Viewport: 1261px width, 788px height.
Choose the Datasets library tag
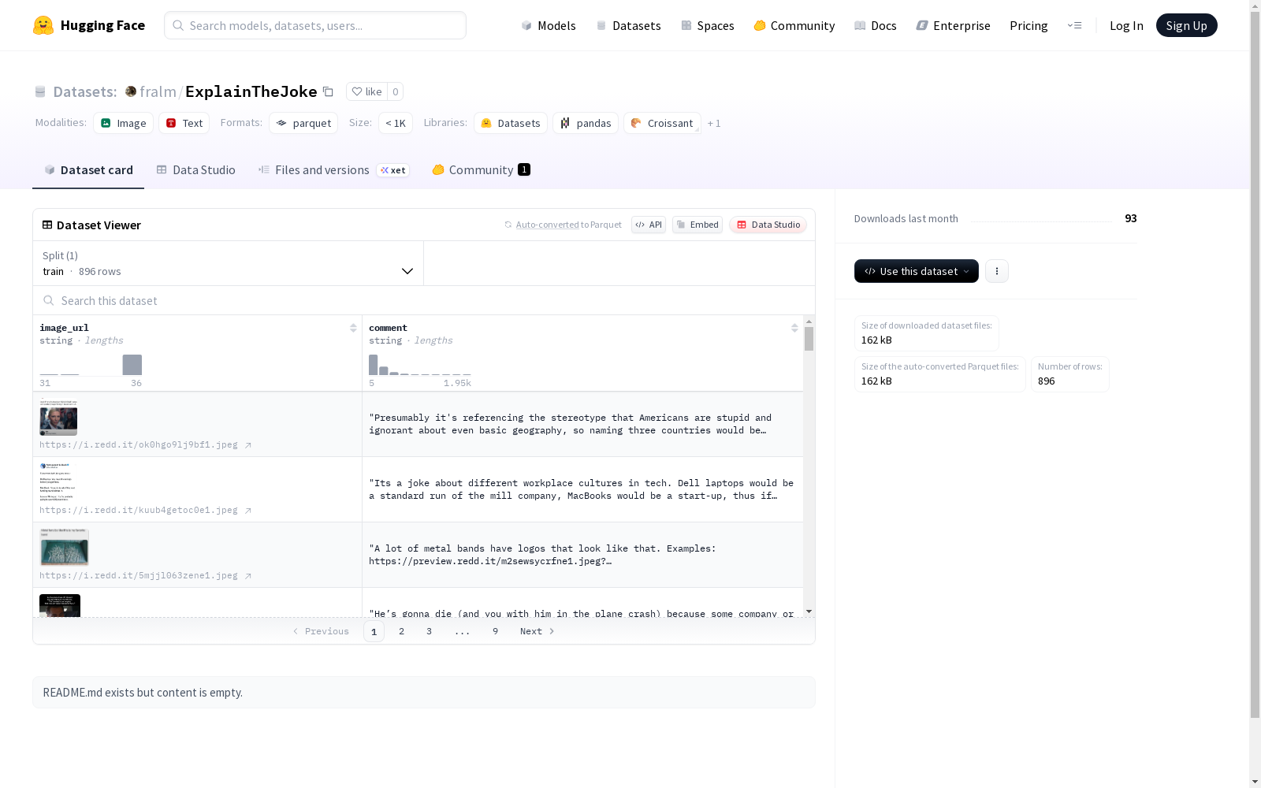(511, 123)
